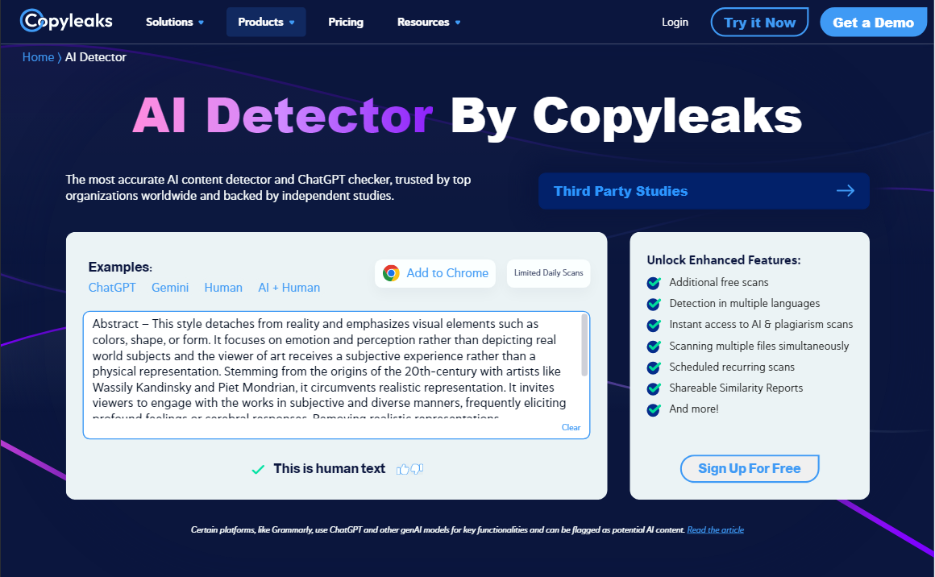Clear the text box with Clear link

coord(571,427)
